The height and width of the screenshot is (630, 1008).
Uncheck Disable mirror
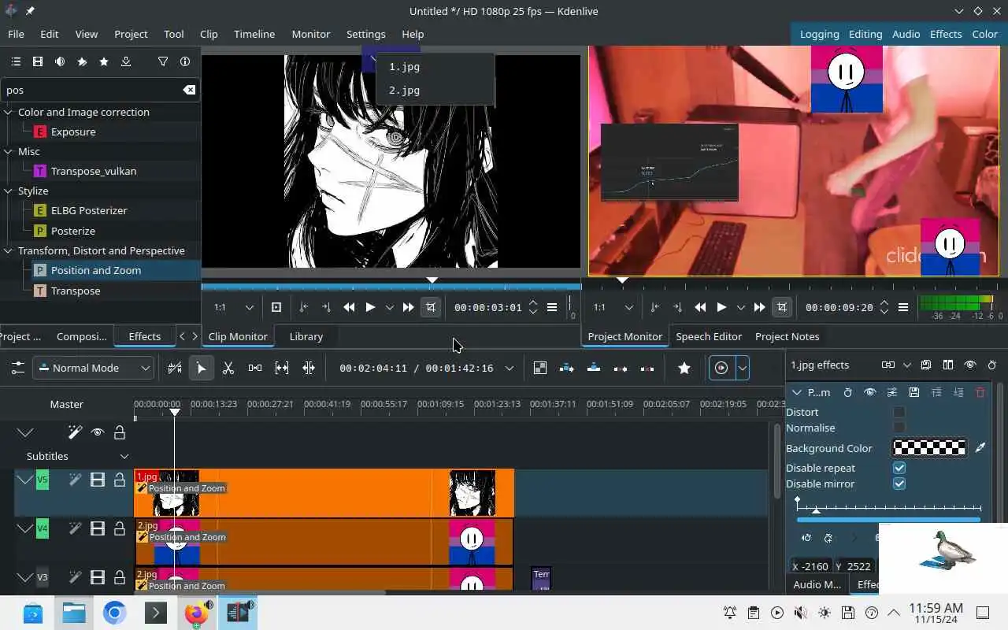899,484
